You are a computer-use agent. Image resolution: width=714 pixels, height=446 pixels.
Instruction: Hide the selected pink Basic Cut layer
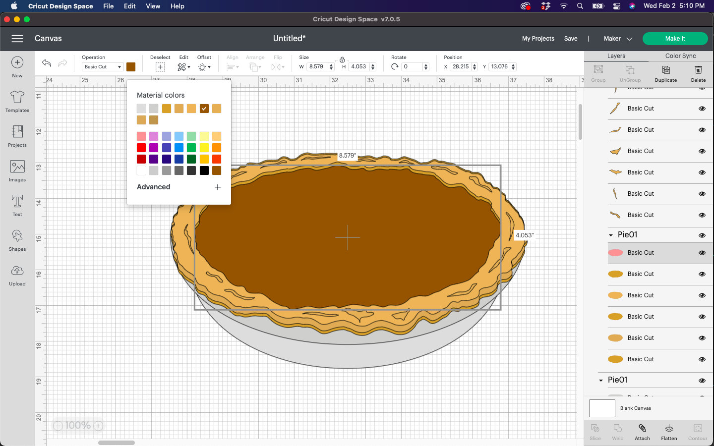click(x=702, y=253)
